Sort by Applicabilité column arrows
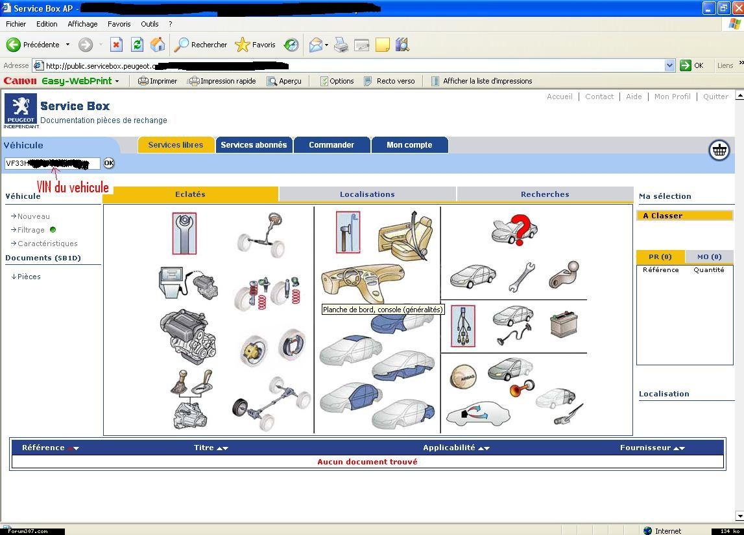The image size is (744, 535). point(484,448)
